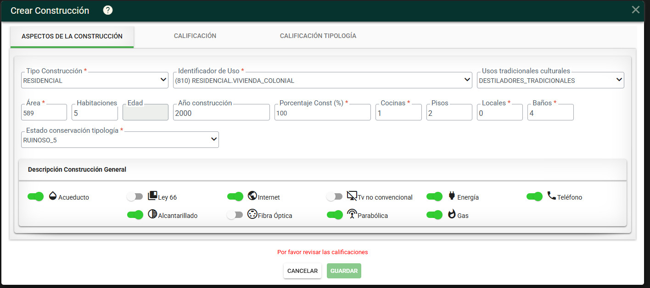Disable the Acueducto switch
650x288 pixels.
35,196
